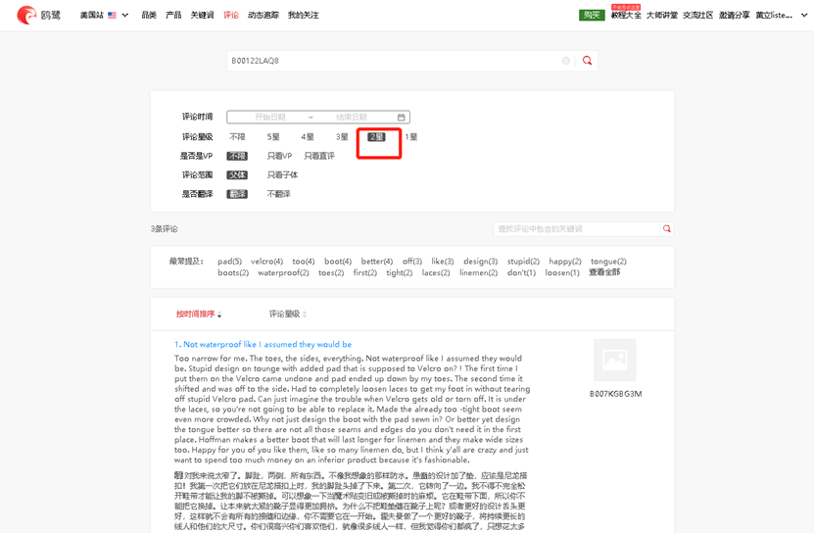814x533 pixels.
Task: Open the calendar icon in date range
Action: point(402,117)
